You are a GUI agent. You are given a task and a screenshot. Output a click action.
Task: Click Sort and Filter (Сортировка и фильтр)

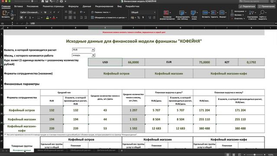[x=252, y=15]
